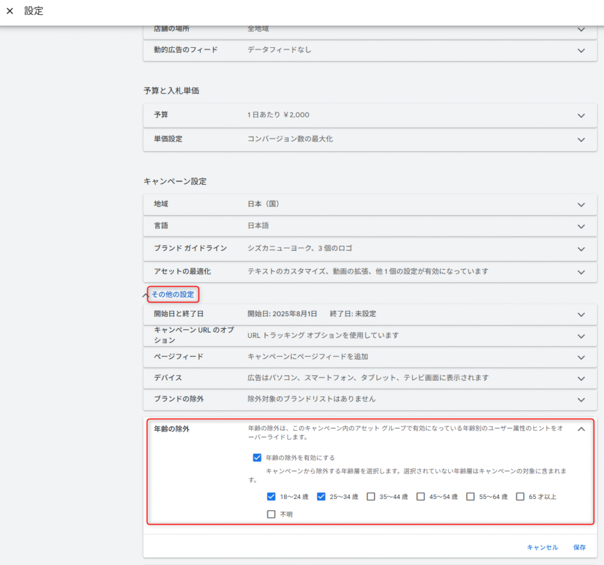Expand the ページフィード row chevron
Image resolution: width=604 pixels, height=565 pixels.
pos(581,357)
